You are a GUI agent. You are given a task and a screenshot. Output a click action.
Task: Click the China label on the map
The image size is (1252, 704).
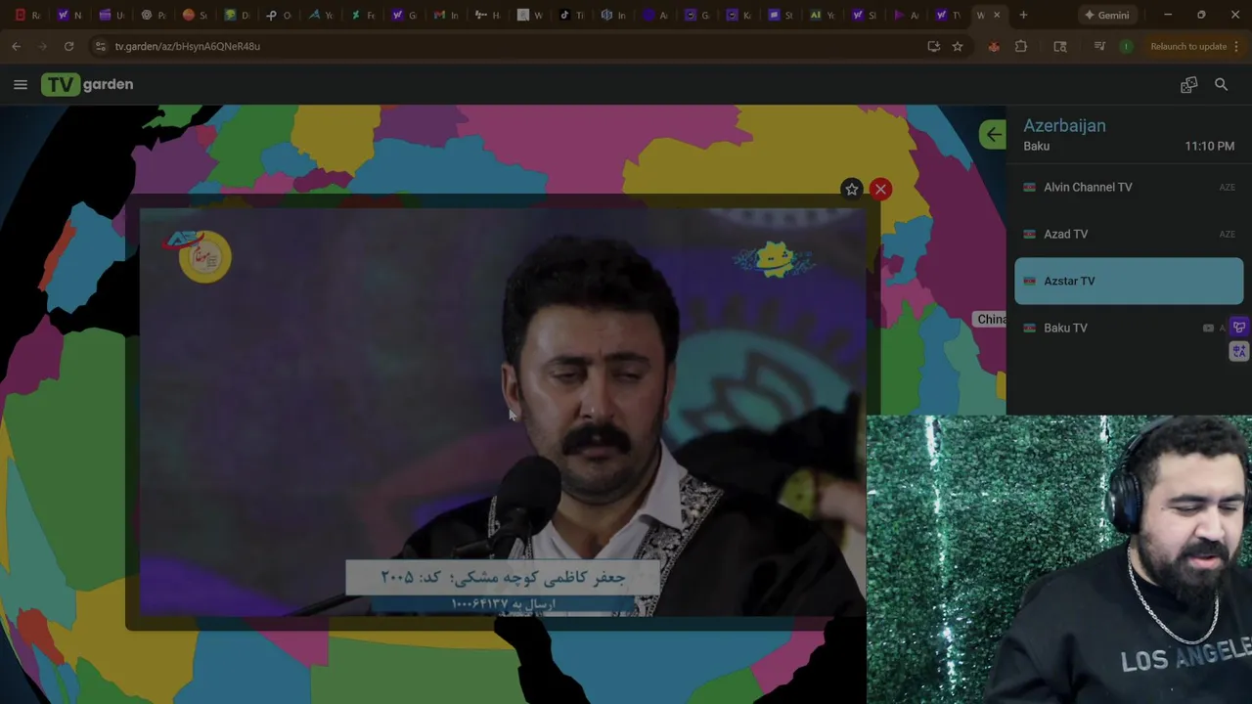(x=991, y=319)
